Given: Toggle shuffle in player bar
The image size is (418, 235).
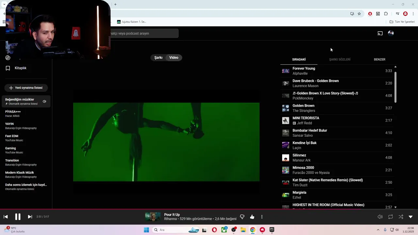Looking at the screenshot, I should (401, 217).
